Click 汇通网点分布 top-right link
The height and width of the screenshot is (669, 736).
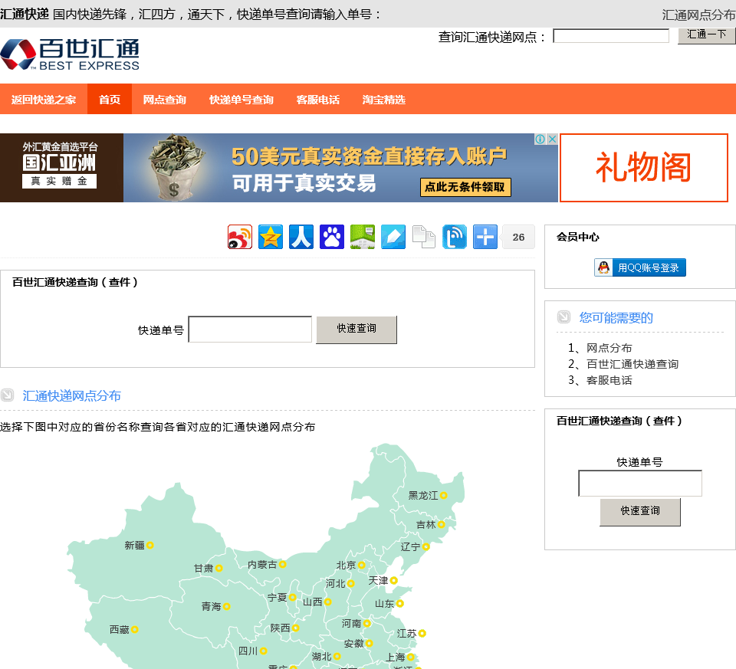(699, 15)
